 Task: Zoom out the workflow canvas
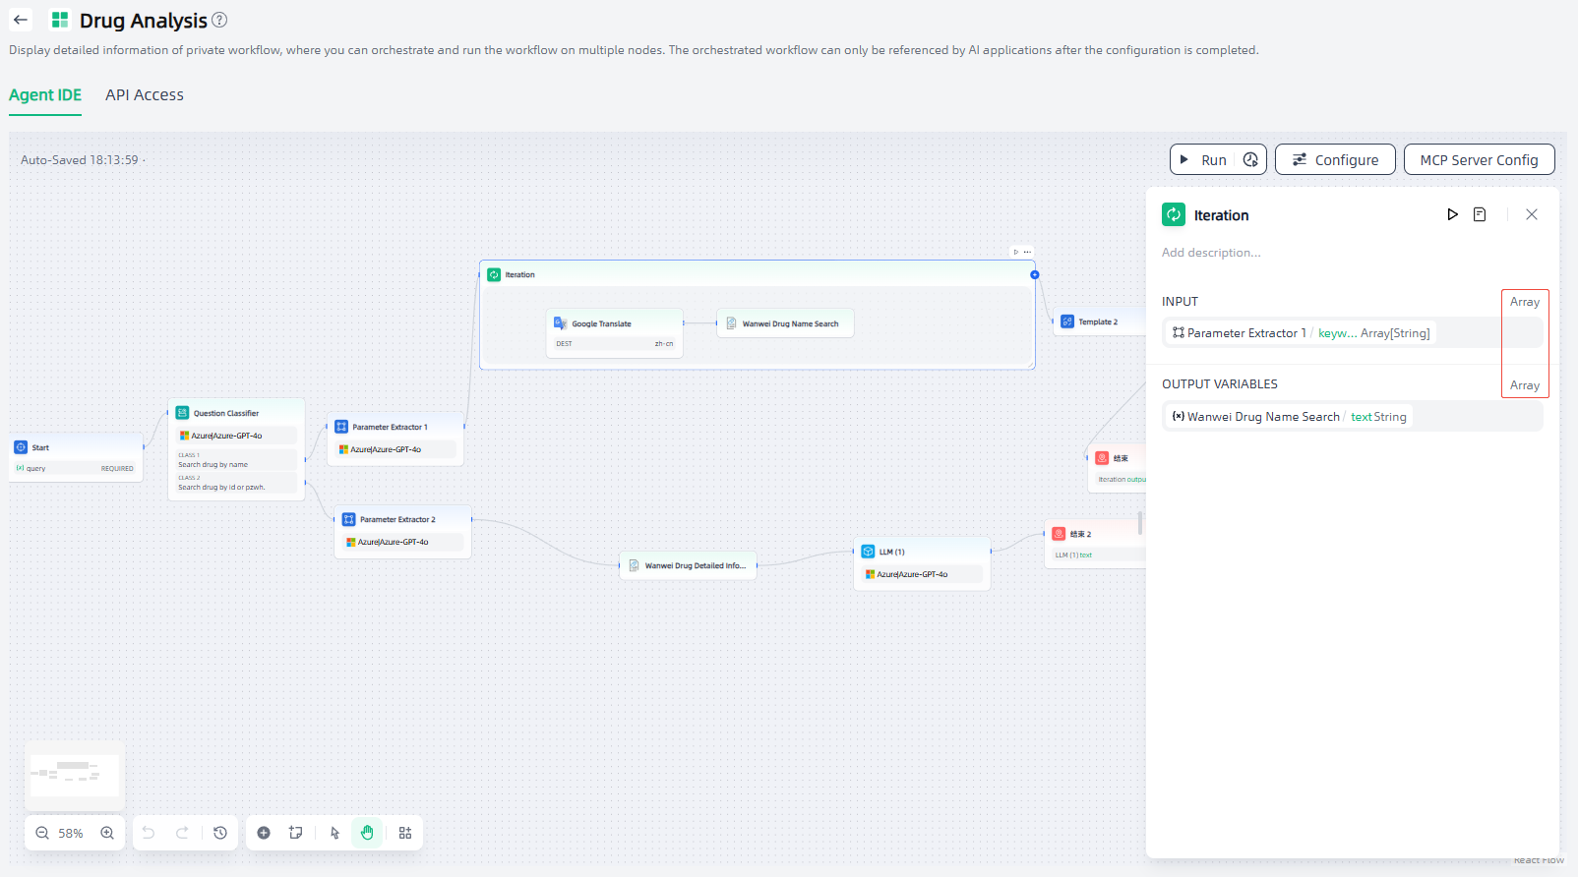(42, 833)
